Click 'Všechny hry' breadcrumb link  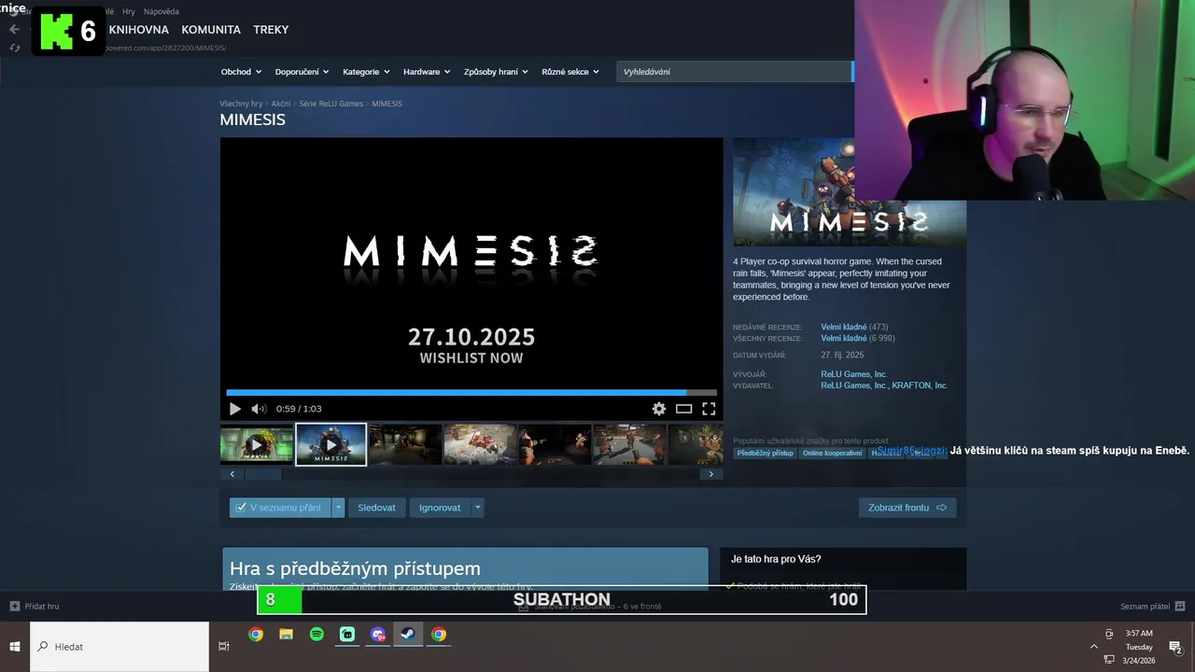[x=241, y=104]
